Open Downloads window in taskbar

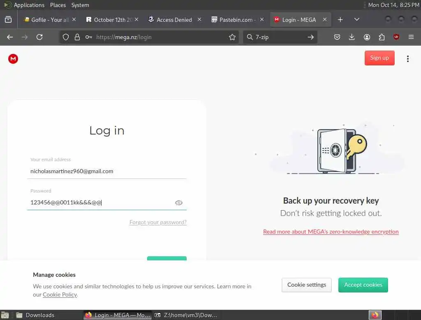(x=47, y=315)
